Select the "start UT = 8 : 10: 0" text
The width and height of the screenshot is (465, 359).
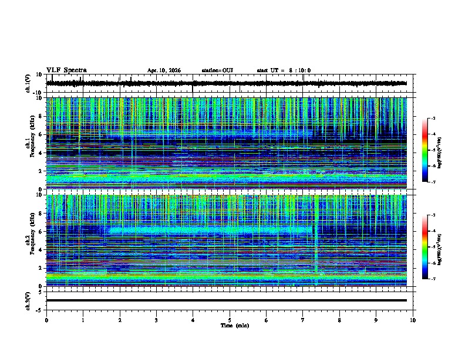pyautogui.click(x=284, y=70)
